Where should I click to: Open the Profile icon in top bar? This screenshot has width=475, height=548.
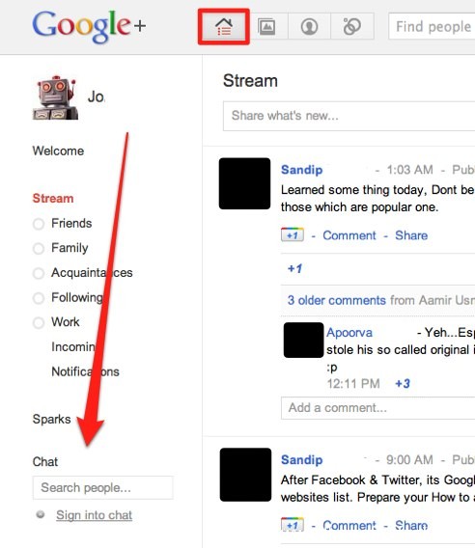click(309, 27)
